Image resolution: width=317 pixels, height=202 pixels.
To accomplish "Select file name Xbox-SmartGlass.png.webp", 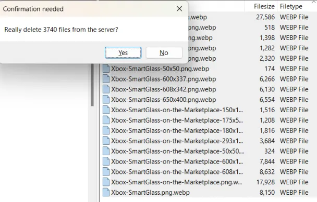I will 150,192.
